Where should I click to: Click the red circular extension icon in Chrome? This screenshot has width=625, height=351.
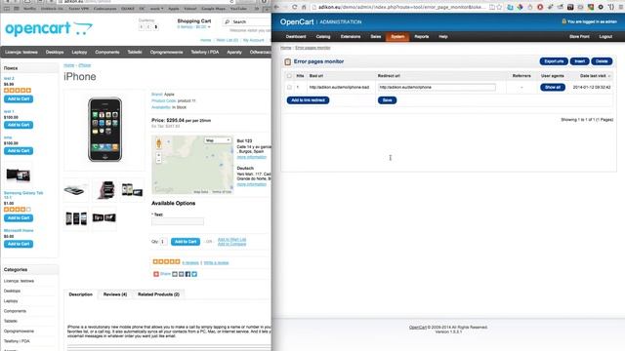[540, 7]
